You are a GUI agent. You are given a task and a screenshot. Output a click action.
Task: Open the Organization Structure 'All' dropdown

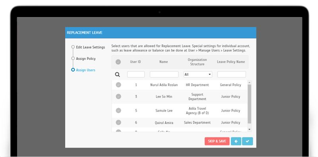pos(198,74)
